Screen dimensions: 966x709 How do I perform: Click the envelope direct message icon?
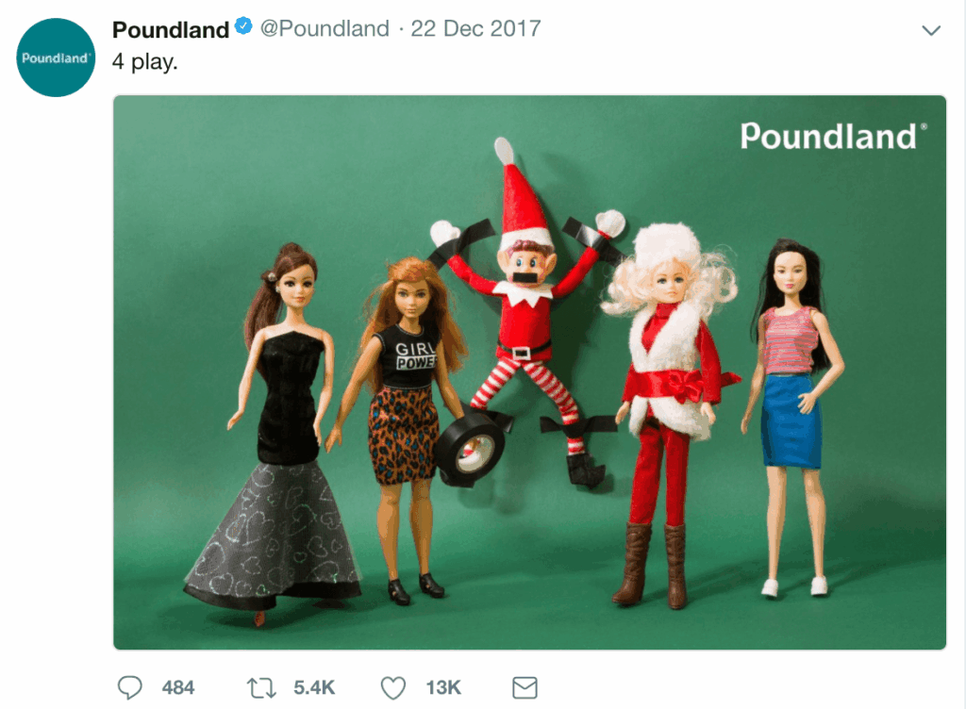point(524,687)
